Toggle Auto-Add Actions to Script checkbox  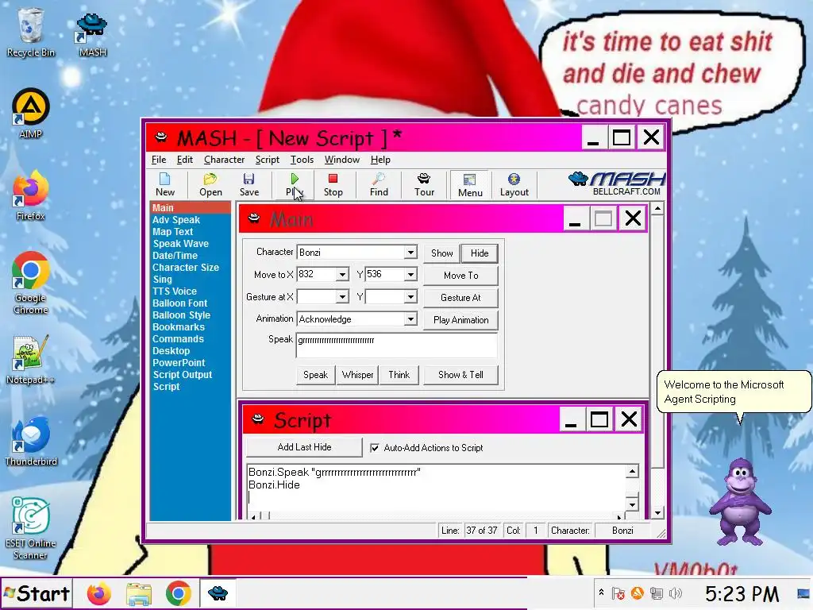coord(375,448)
